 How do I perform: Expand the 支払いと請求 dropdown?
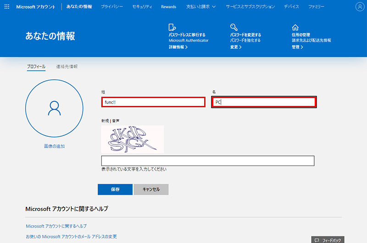[x=201, y=6]
